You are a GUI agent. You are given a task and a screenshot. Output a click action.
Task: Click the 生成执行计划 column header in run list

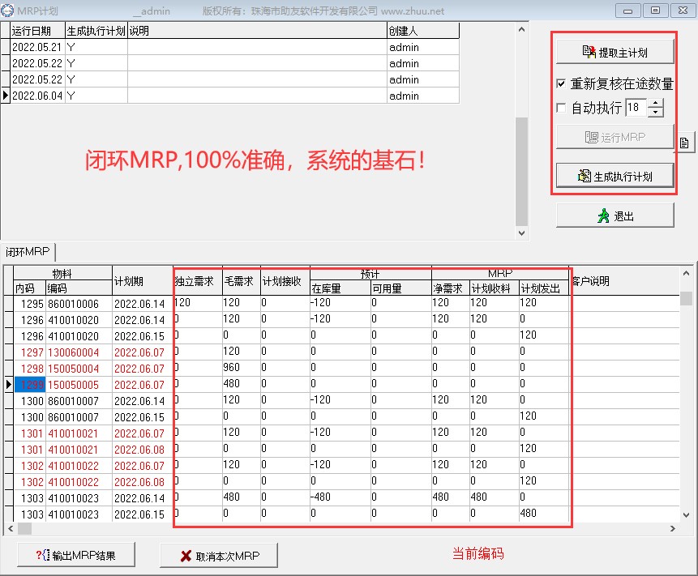96,31
